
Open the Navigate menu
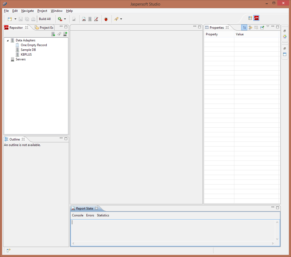pos(27,11)
